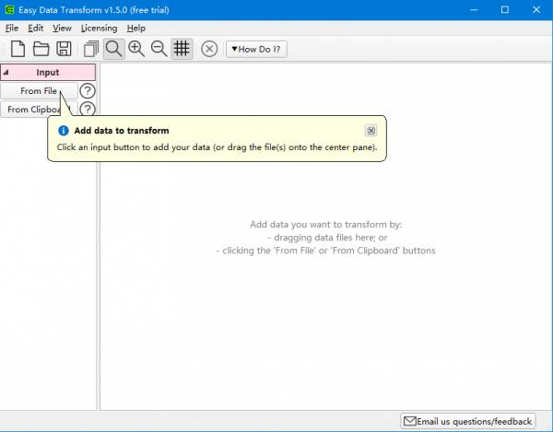
Task: Open a file using the folder icon
Action: pyautogui.click(x=41, y=49)
